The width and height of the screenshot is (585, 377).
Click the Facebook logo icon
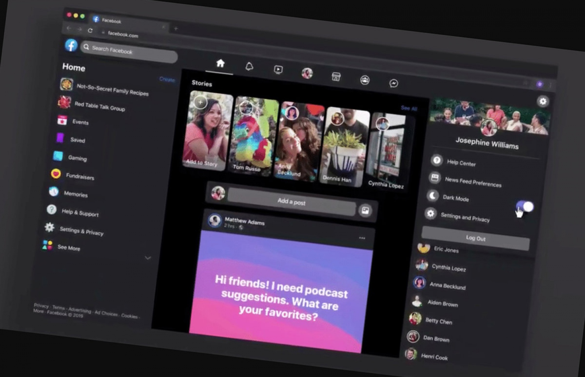tap(71, 45)
